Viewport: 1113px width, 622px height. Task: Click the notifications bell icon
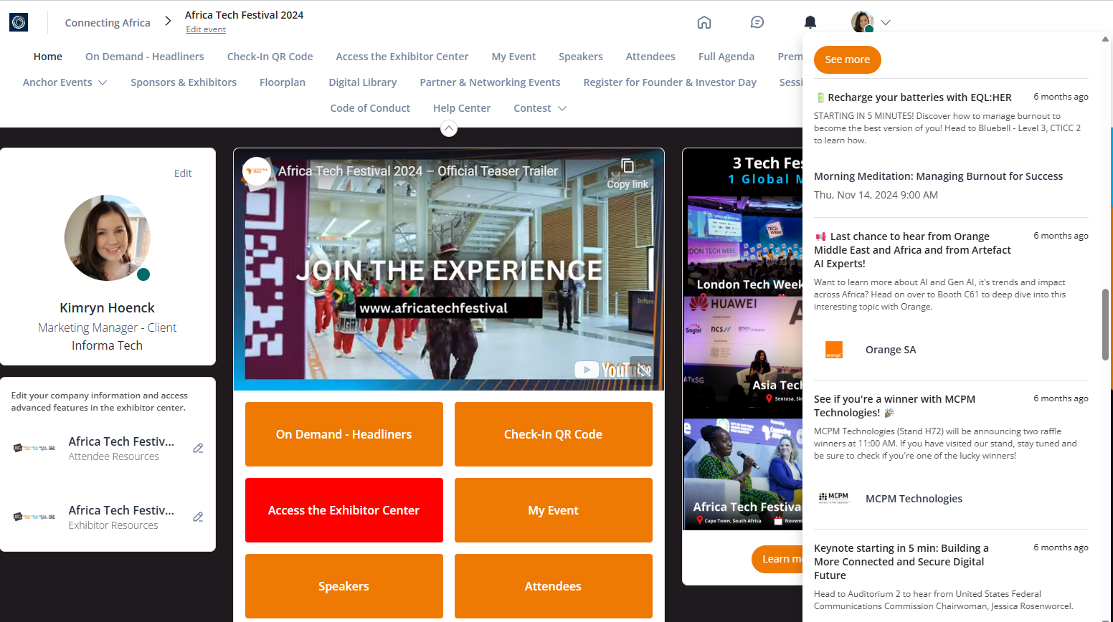810,22
